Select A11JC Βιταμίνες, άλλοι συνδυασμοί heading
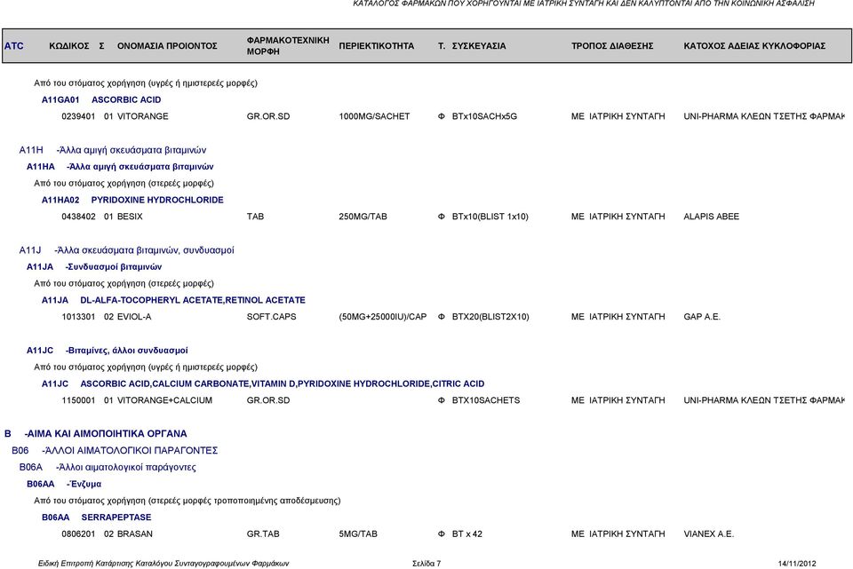This screenshot has width=853, height=569. click(x=108, y=351)
